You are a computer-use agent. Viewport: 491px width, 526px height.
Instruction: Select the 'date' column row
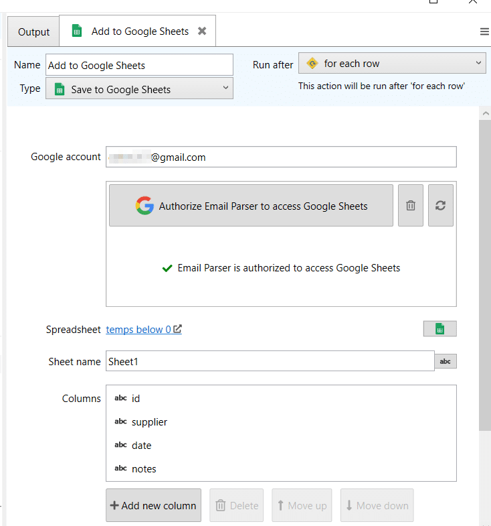pyautogui.click(x=281, y=445)
